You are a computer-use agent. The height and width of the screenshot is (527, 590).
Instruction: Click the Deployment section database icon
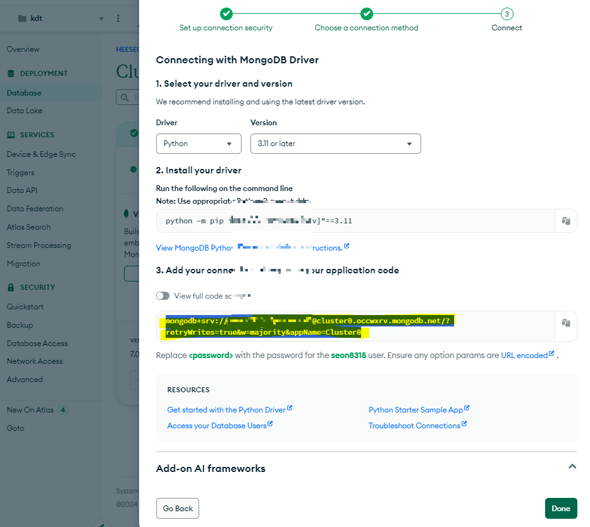pyautogui.click(x=11, y=74)
